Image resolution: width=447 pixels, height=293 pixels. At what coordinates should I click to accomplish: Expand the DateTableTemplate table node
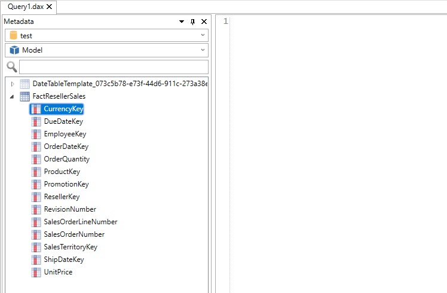tap(13, 84)
